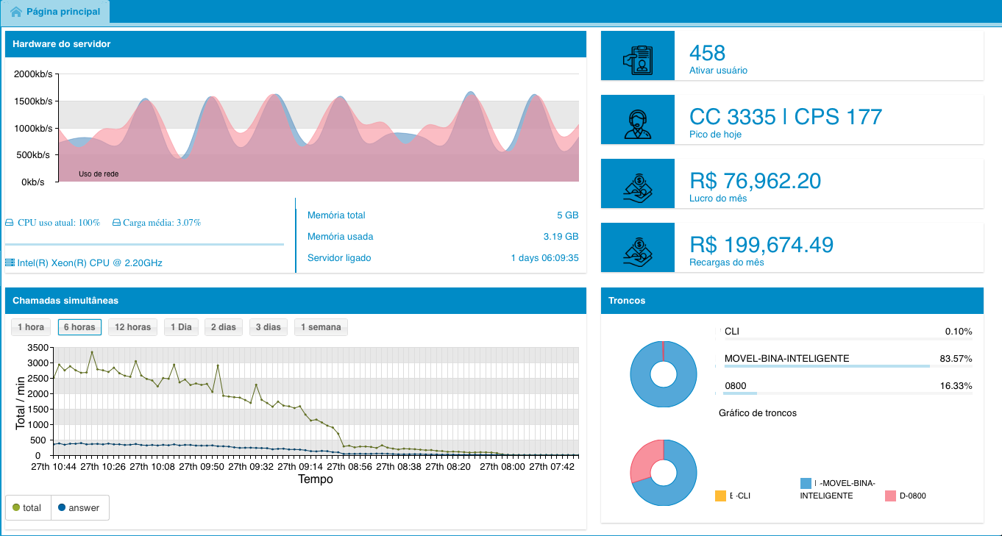This screenshot has height=536, width=1002.
Task: Toggle the CLI legend swatch in Troncos
Action: [720, 496]
